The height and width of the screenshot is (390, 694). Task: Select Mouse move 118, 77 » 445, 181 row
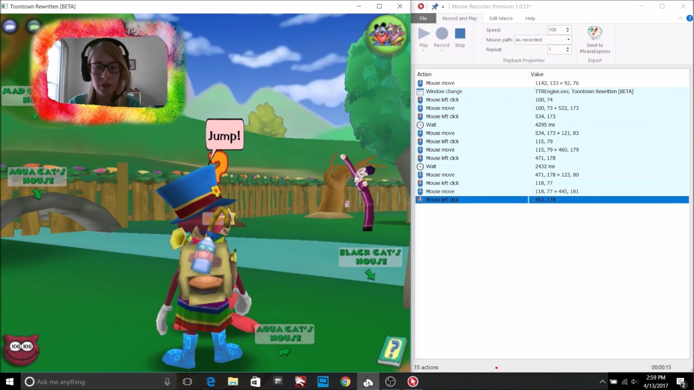[x=552, y=191]
